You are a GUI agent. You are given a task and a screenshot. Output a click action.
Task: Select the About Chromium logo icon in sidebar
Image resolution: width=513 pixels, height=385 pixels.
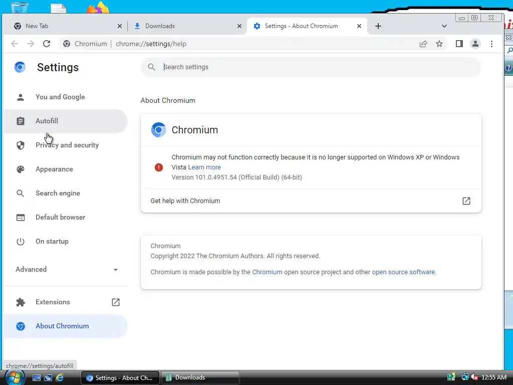click(20, 326)
